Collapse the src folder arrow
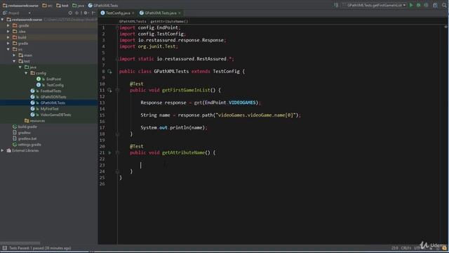Screen dimensions: 449x253 (8, 49)
